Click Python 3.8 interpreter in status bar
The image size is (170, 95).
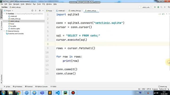pyautogui.click(x=163, y=89)
